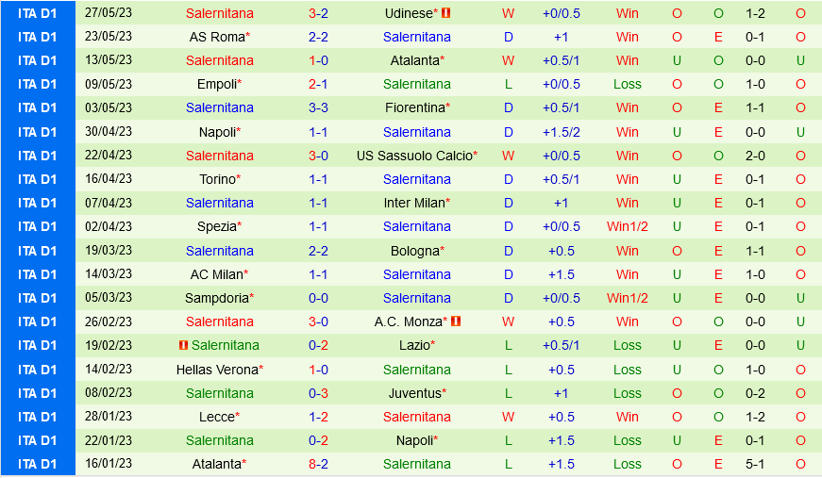
Task: Open the 3-3 score against Fiorentina
Action: (x=318, y=108)
